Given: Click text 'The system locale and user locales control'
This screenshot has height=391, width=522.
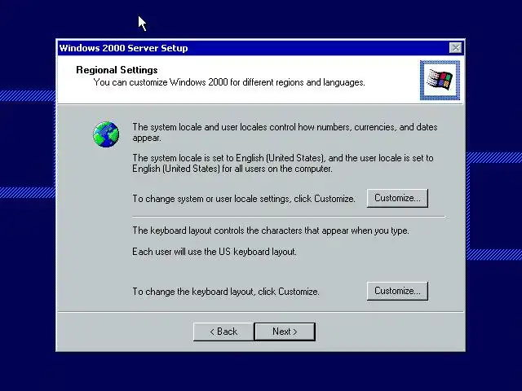Looking at the screenshot, I should tap(214, 127).
